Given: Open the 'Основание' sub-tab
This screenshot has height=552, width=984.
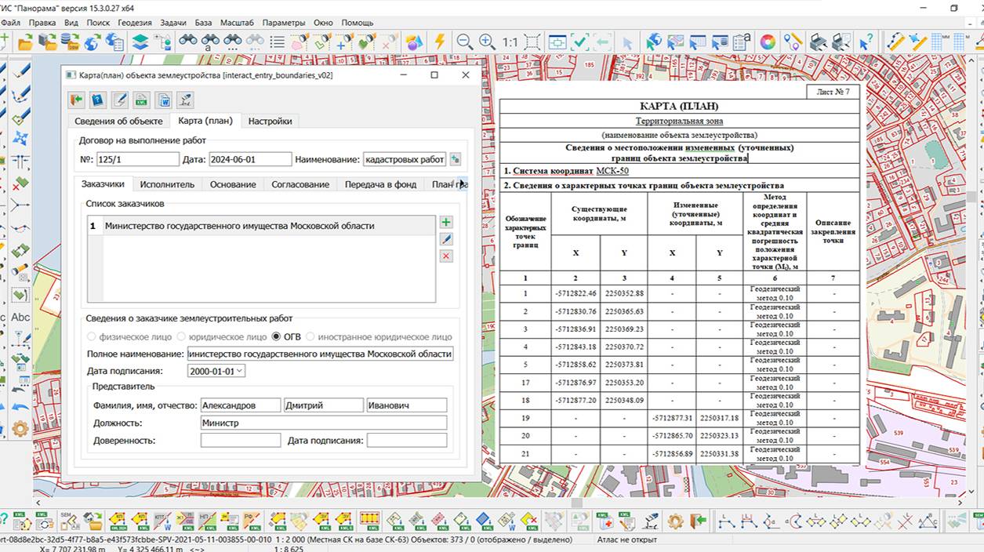Looking at the screenshot, I should [x=233, y=184].
